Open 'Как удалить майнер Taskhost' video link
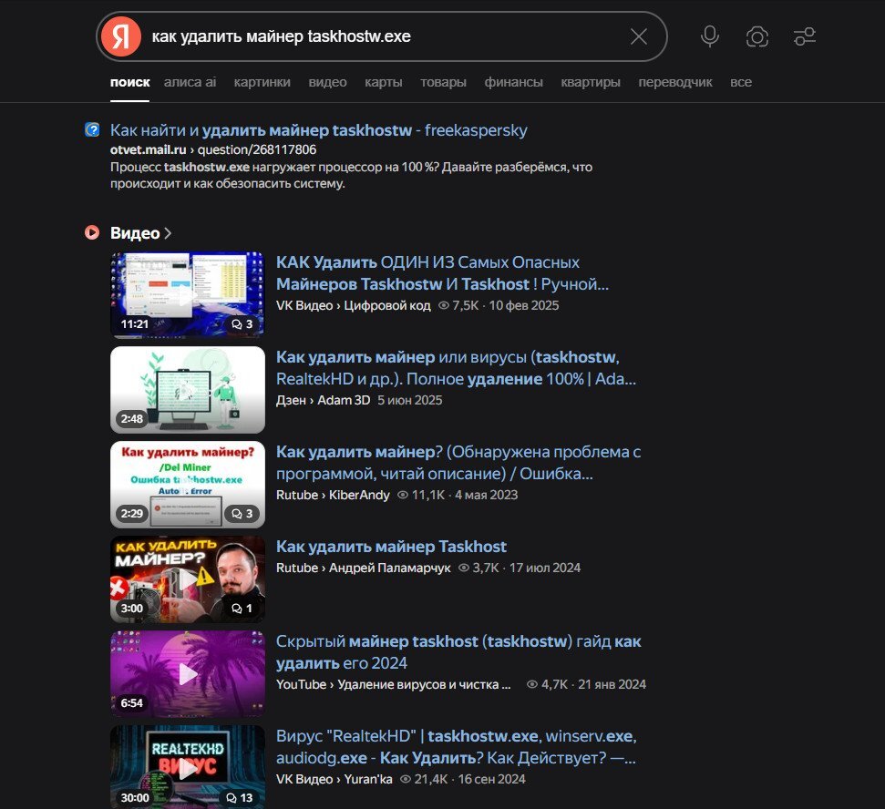Viewport: 885px width, 809px height. point(391,547)
